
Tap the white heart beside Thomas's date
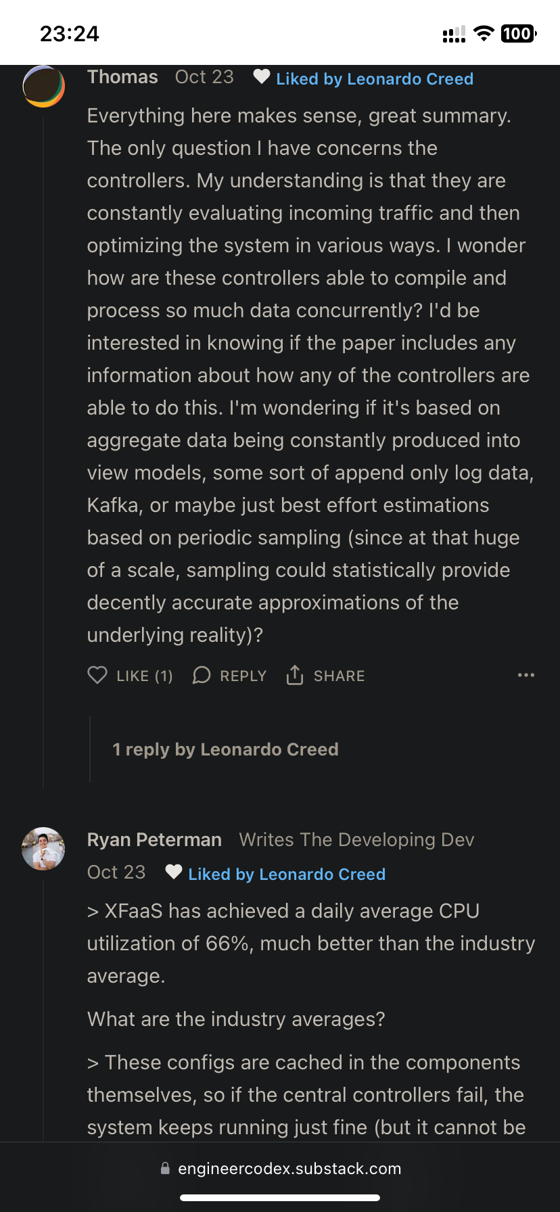click(x=261, y=77)
